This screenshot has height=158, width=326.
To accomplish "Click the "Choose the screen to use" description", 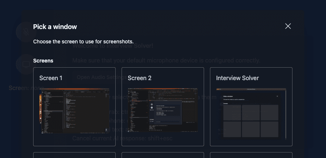I will point(83,42).
